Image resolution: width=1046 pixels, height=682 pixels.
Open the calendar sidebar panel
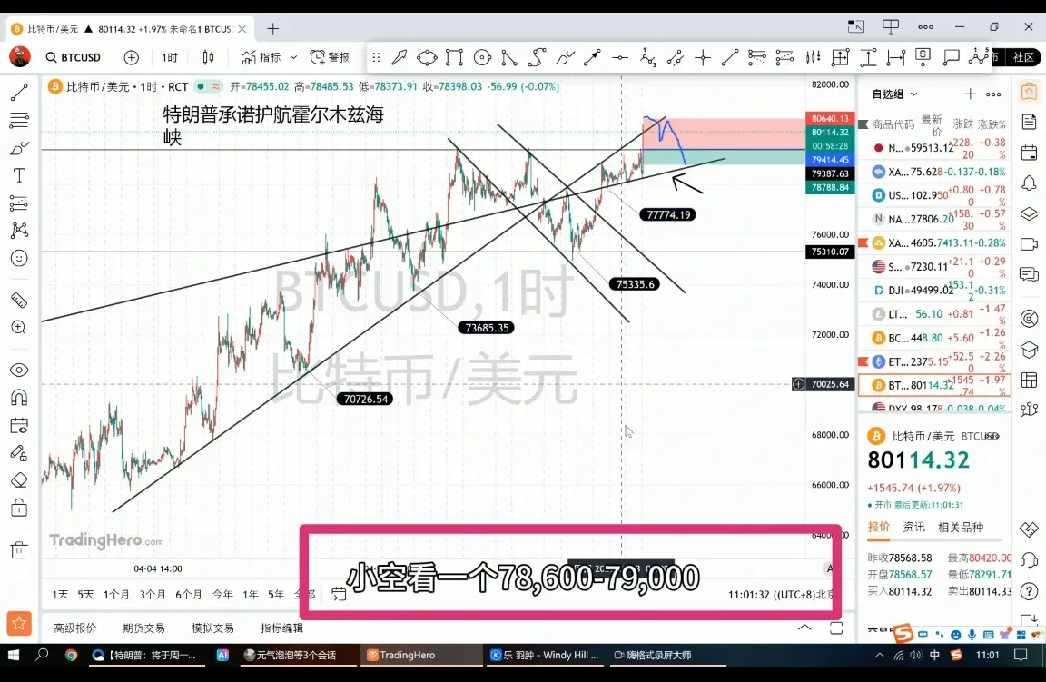click(1030, 153)
